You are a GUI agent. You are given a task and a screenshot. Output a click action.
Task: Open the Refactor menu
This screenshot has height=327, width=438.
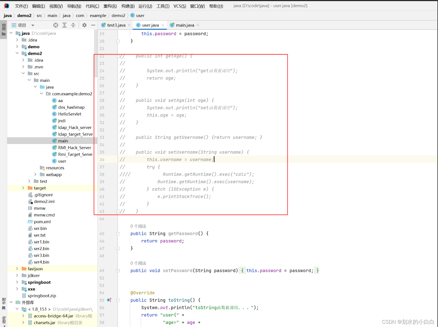pyautogui.click(x=110, y=6)
